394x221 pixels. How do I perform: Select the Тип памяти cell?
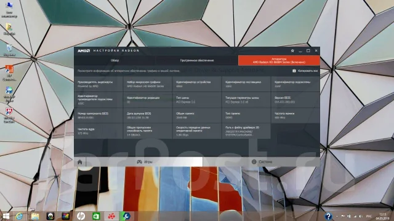pos(246,115)
